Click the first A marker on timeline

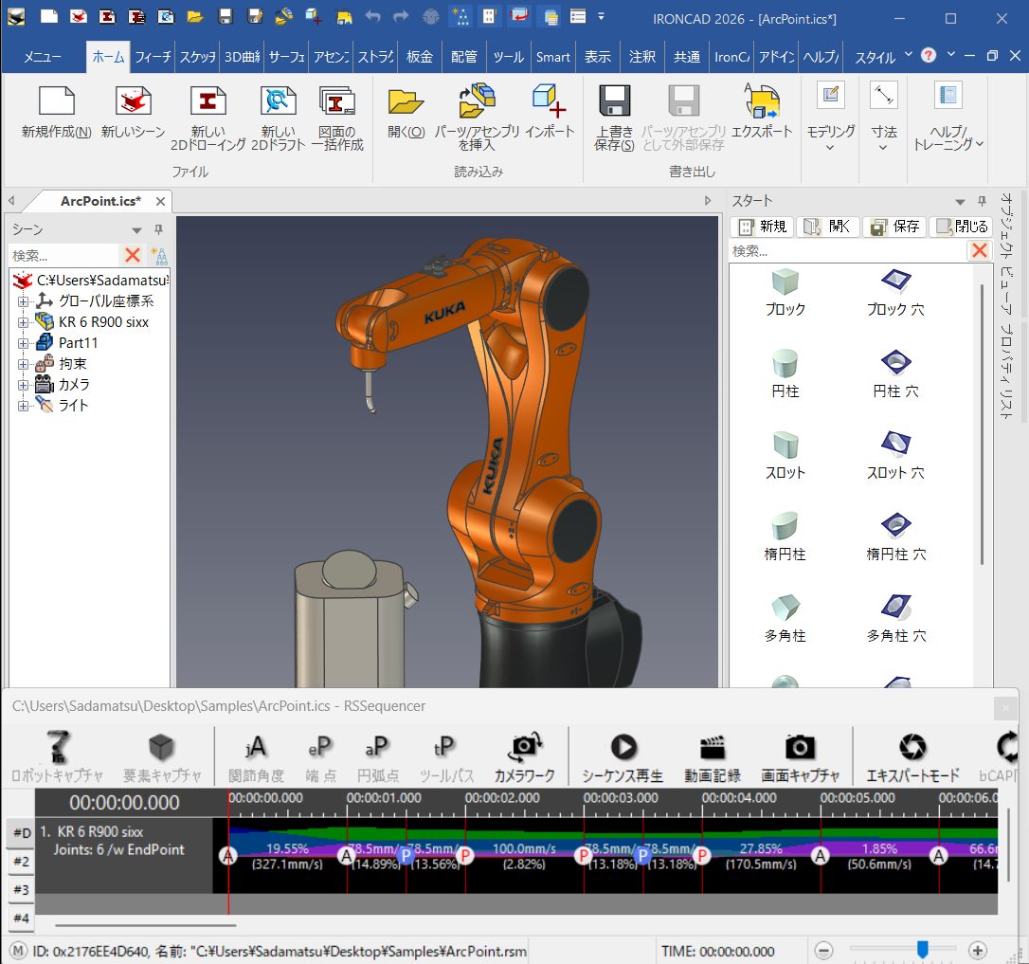pyautogui.click(x=227, y=856)
